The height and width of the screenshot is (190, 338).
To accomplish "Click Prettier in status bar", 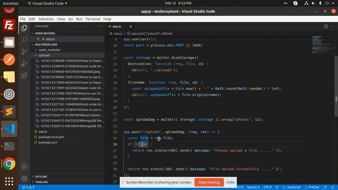I will click(312, 187).
